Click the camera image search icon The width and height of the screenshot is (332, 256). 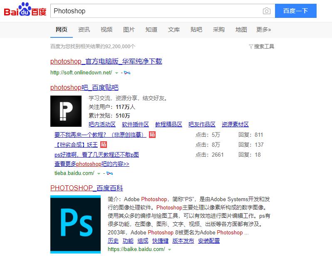click(x=266, y=11)
